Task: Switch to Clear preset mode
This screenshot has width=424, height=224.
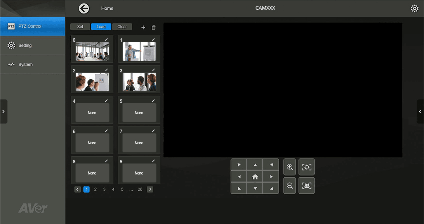Action: pos(122,27)
